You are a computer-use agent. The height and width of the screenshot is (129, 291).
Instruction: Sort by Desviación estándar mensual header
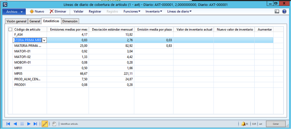tap(112, 29)
